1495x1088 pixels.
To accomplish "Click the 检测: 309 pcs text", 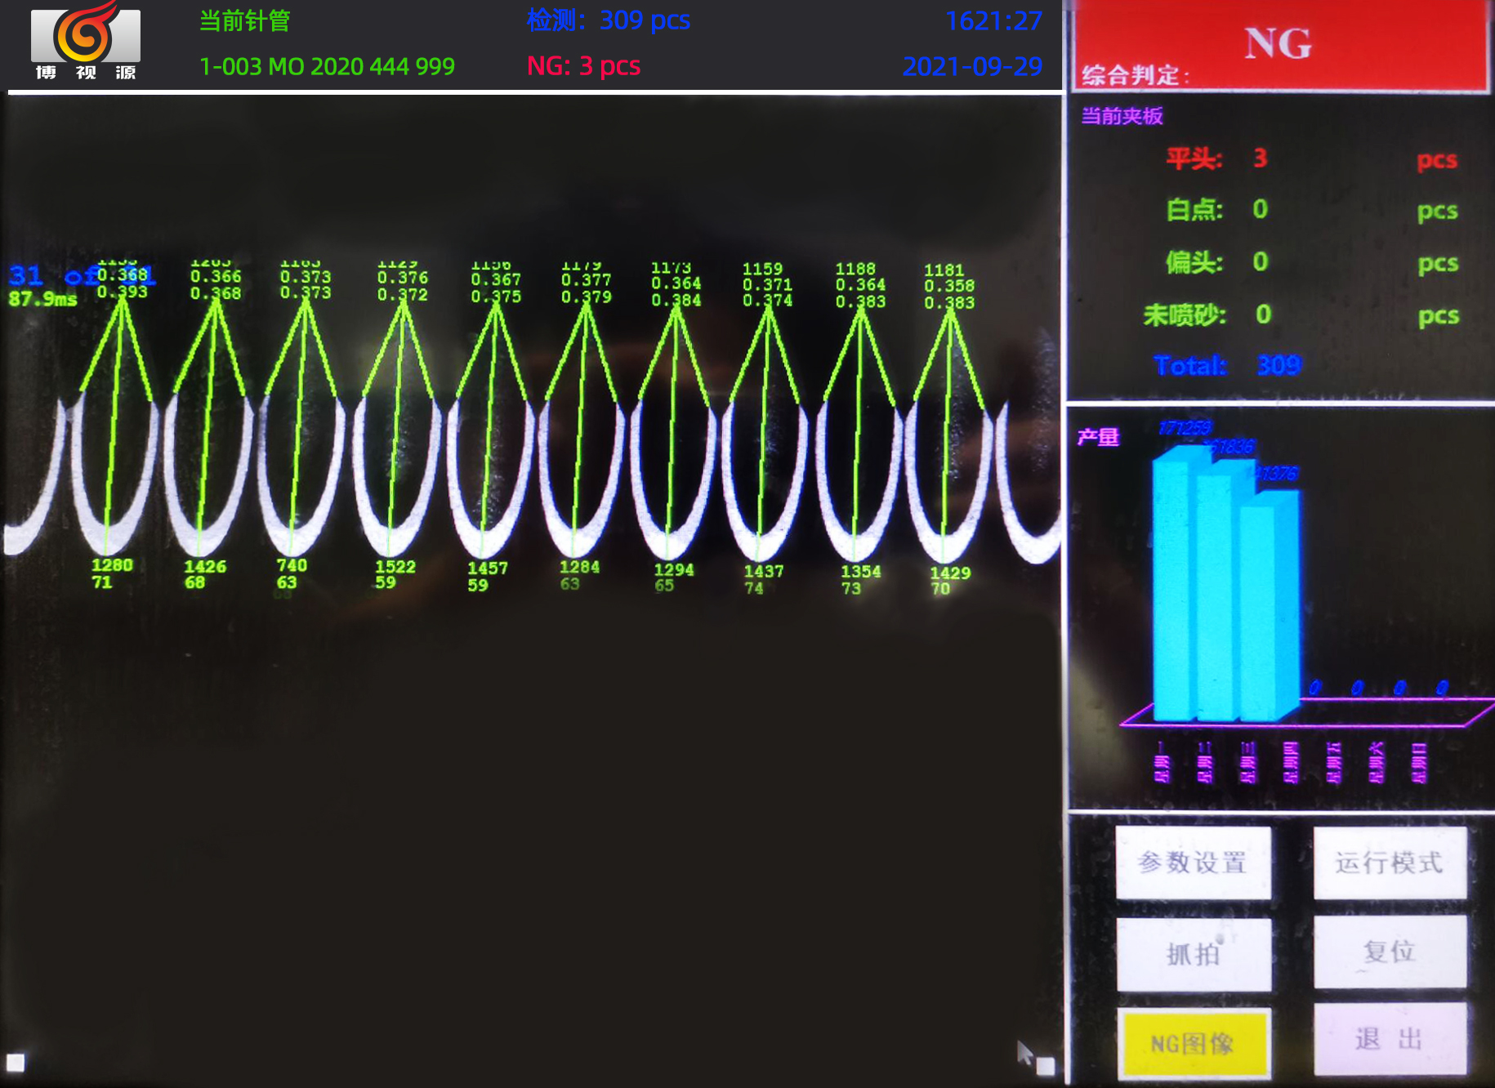I will (x=609, y=20).
